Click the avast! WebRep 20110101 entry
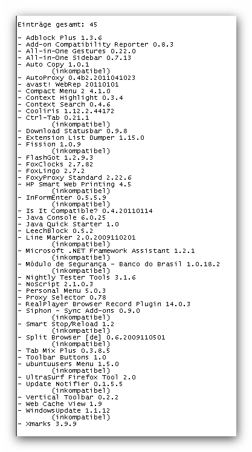Image resolution: width=252 pixels, height=452 pixels. (x=72, y=85)
